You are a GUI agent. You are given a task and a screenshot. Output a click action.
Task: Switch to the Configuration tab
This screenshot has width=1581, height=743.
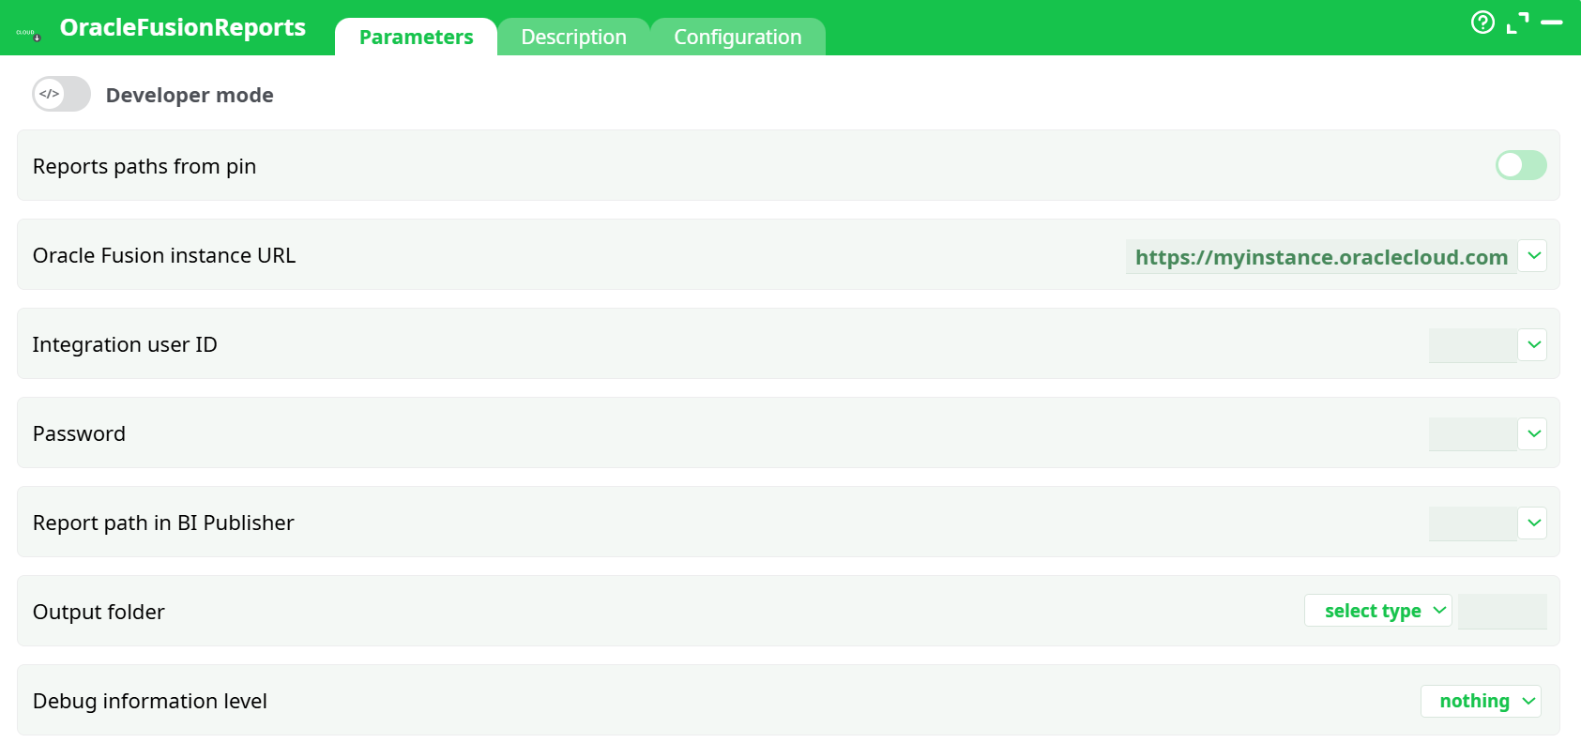coord(737,37)
